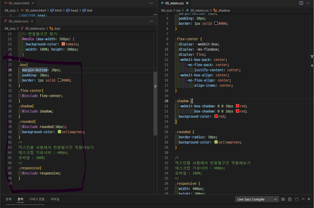This screenshot has height=208, width=314.
Task: Click link symbol in HTML breadcrumb
Action: (87, 11)
